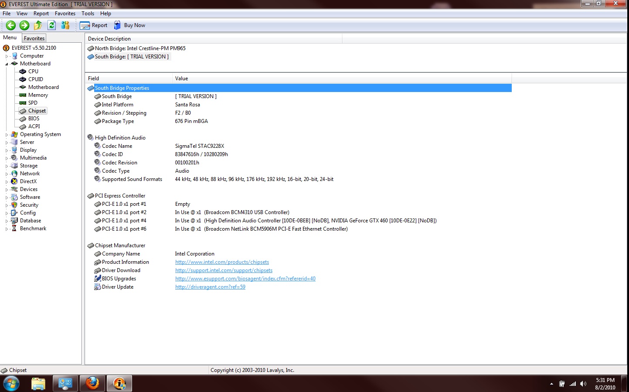The width and height of the screenshot is (629, 392).
Task: Select the South Bridge Properties row
Action: (299, 88)
